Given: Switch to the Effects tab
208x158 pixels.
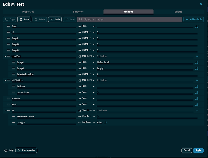Looking at the screenshot, I should pos(178,12).
